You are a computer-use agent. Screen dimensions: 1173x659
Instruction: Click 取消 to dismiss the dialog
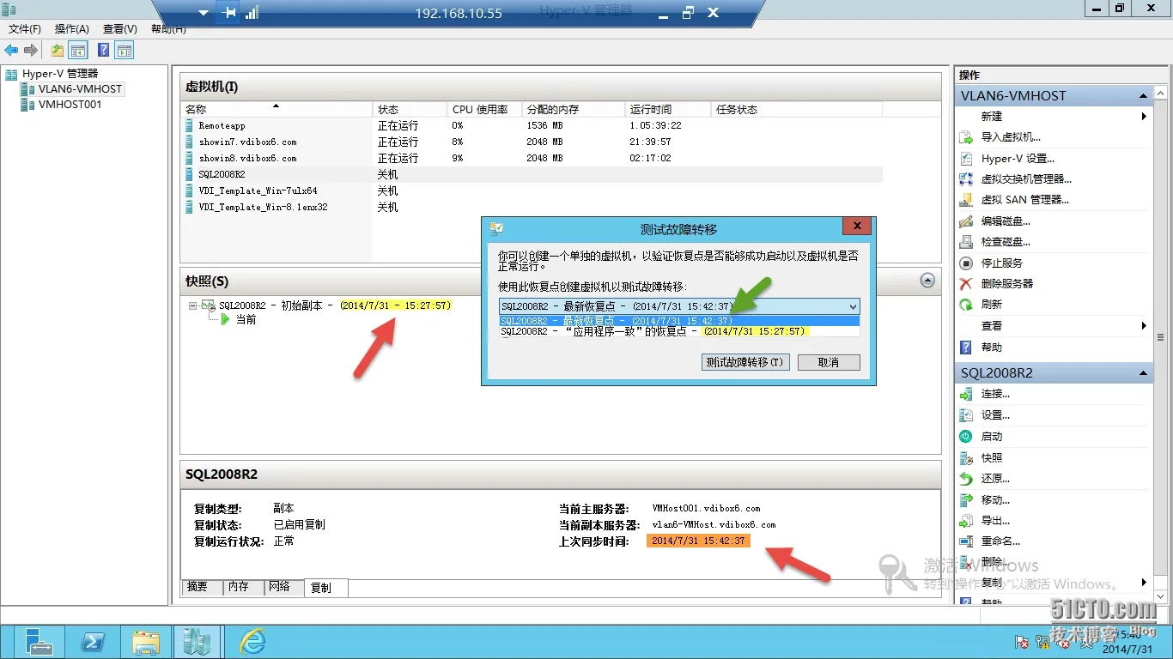coord(828,362)
